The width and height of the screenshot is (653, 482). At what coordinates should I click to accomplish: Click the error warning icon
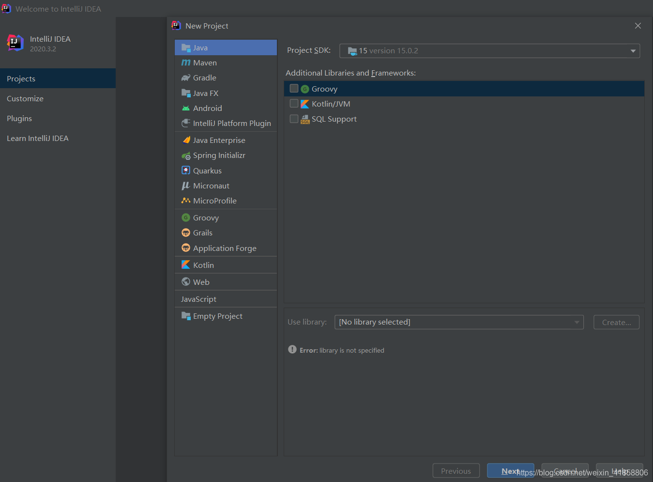[292, 349]
